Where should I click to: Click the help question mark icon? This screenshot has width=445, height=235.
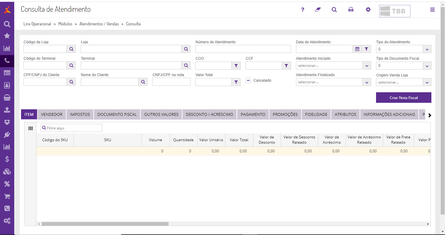(303, 10)
